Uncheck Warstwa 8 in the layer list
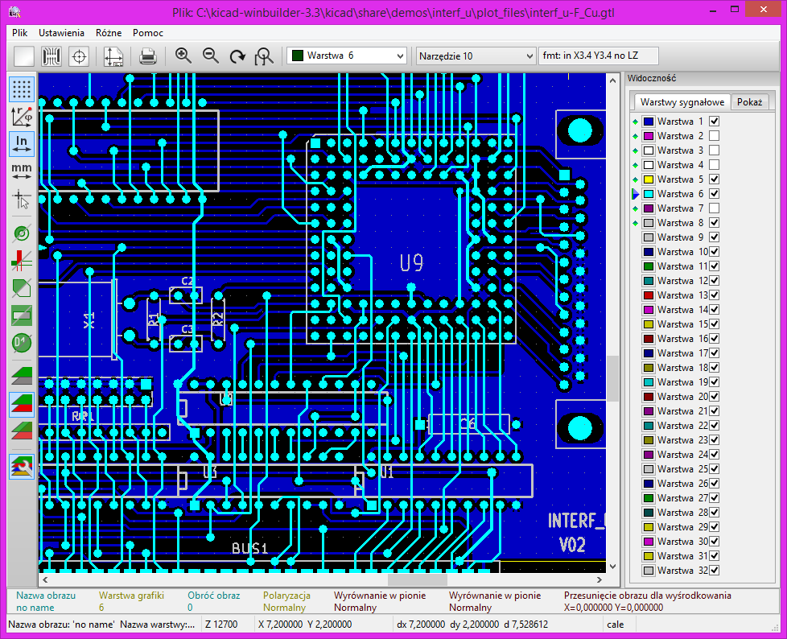 click(715, 222)
